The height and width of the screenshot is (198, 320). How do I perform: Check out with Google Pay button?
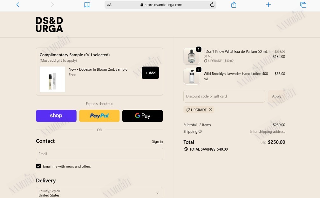tap(142, 116)
